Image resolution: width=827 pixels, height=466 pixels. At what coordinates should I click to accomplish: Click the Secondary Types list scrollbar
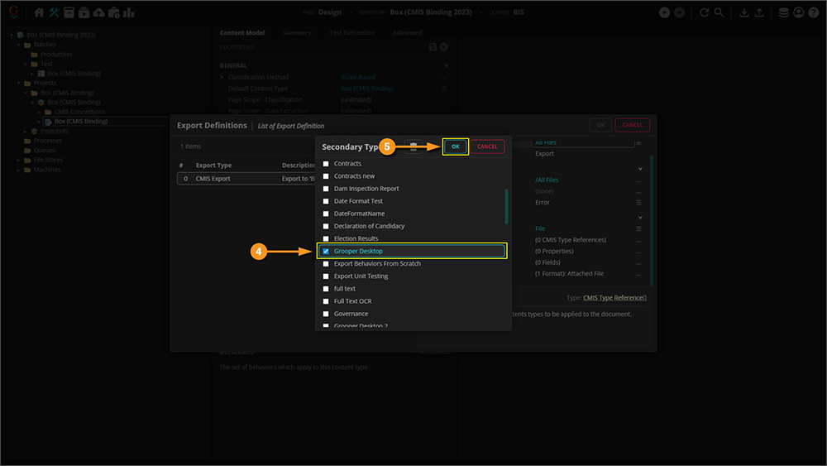tap(506, 207)
